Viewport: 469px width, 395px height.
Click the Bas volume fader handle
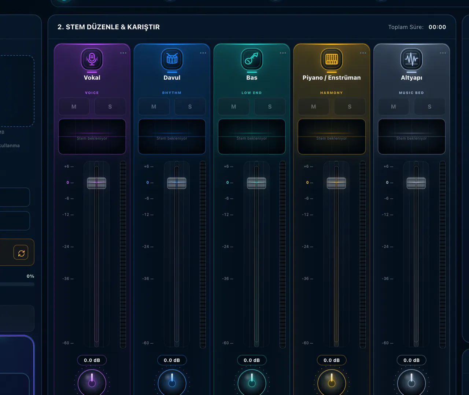pyautogui.click(x=256, y=183)
